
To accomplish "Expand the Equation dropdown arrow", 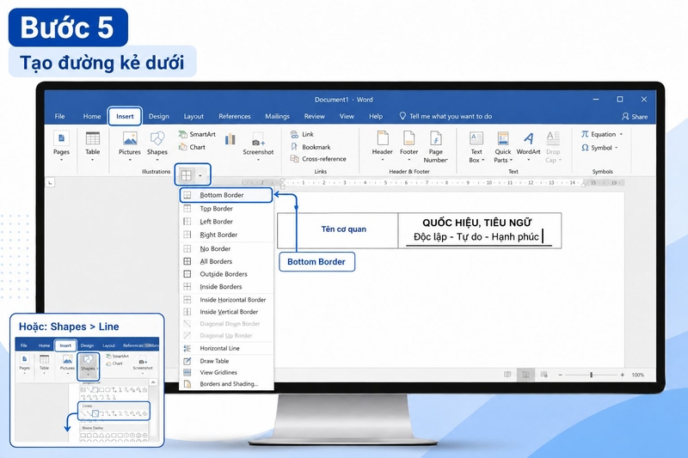I will pyautogui.click(x=621, y=134).
